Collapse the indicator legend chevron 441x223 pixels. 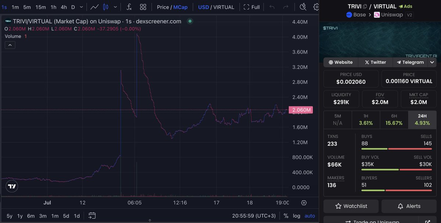10,45
